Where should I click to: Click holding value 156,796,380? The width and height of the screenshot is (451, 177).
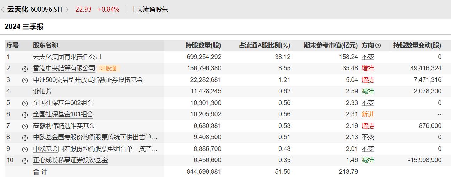coord(204,68)
